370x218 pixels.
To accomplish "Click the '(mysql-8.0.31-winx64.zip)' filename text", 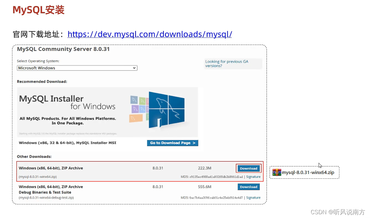I will (38, 177).
